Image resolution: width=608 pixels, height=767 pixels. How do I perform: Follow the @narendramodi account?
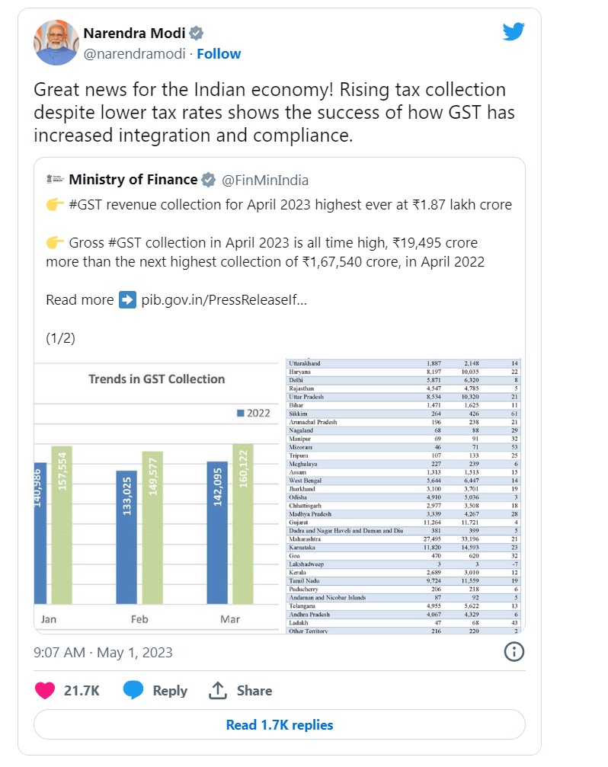219,54
